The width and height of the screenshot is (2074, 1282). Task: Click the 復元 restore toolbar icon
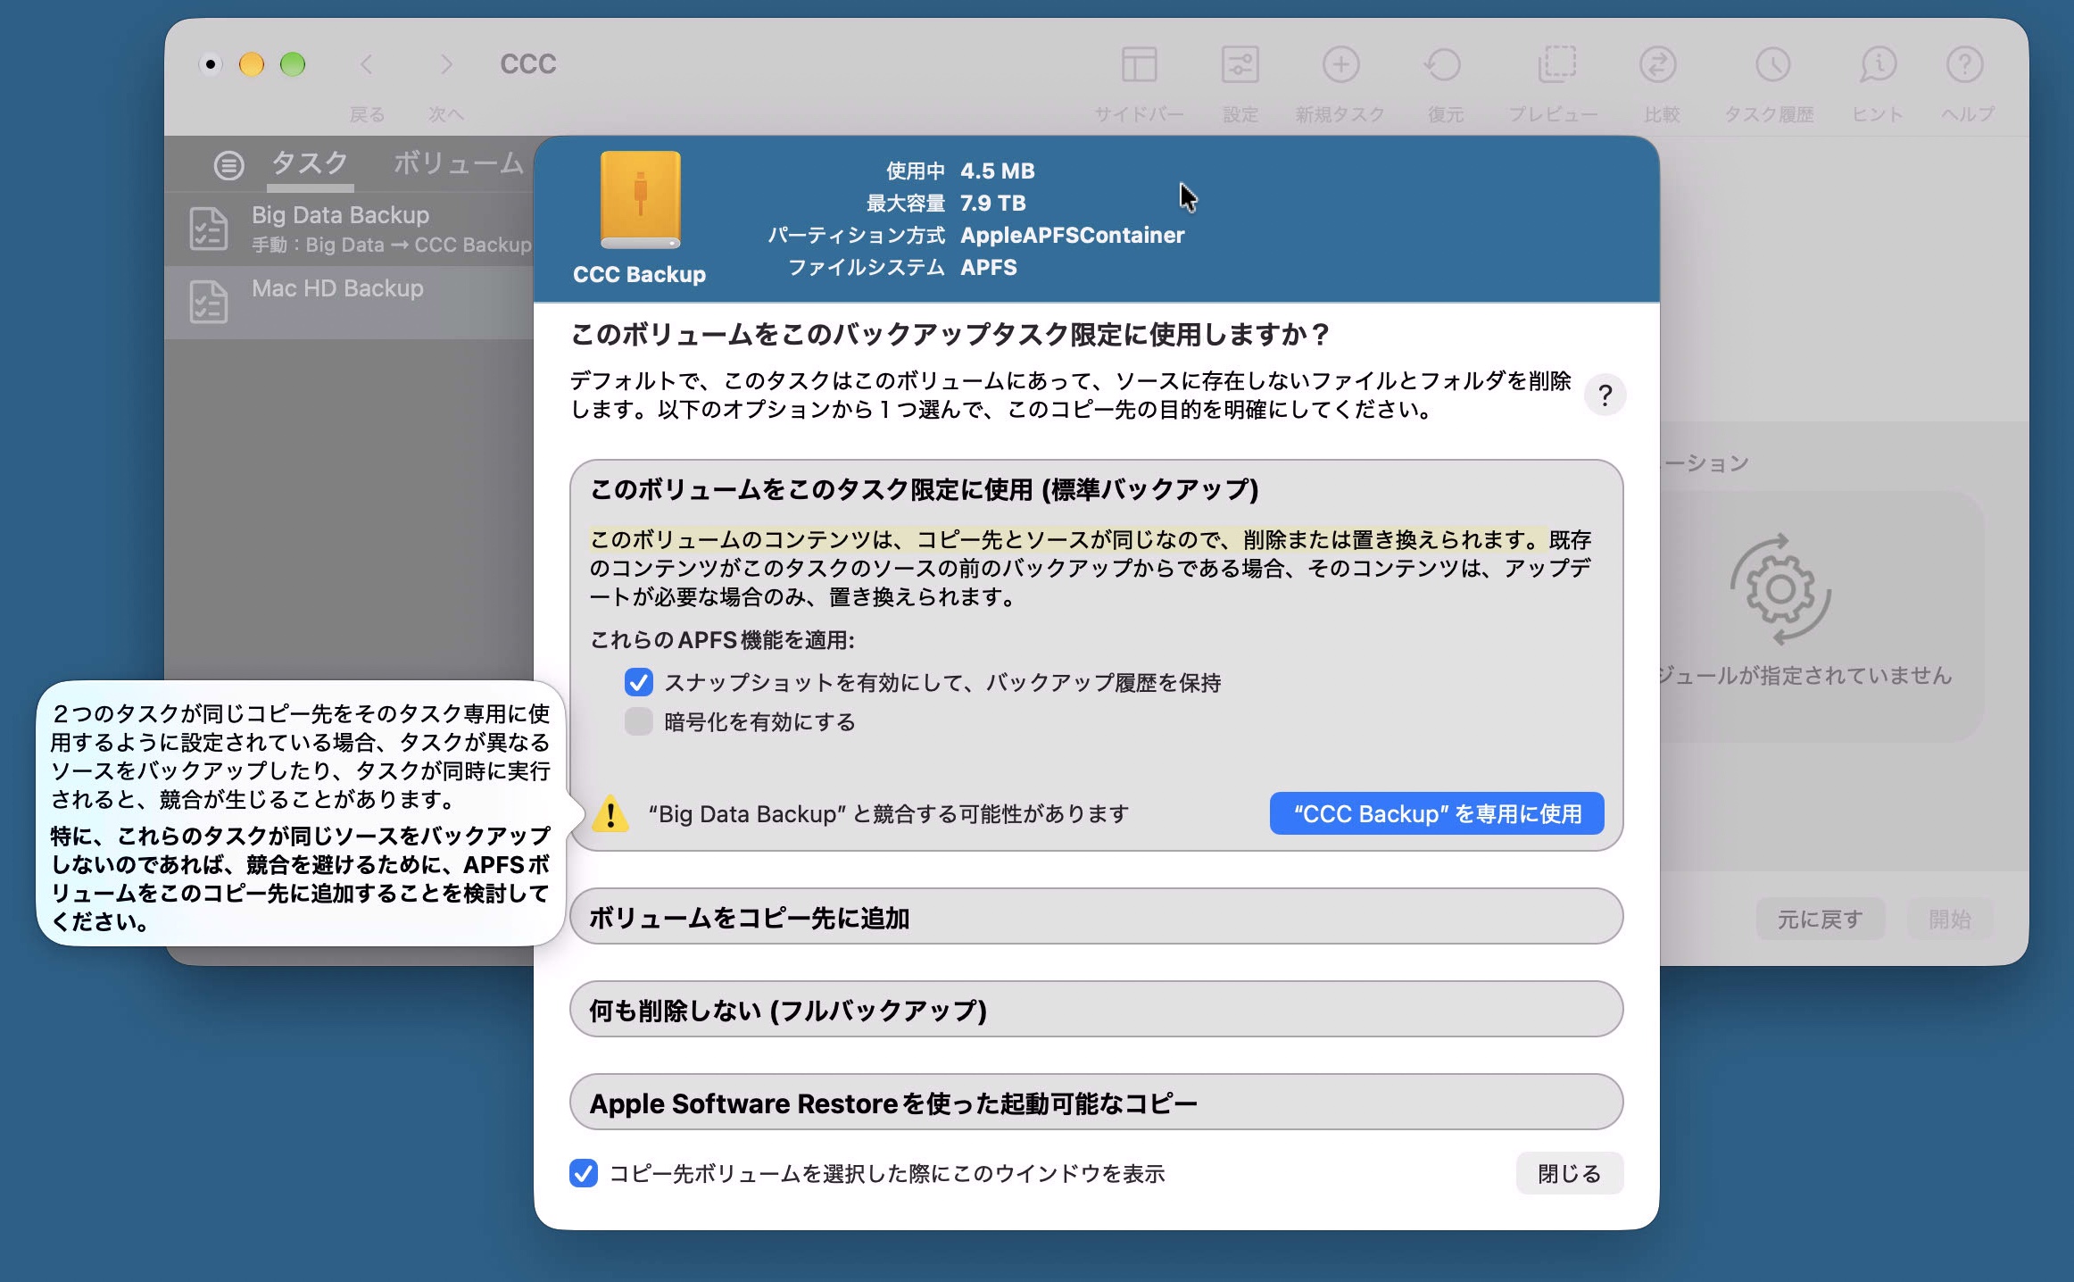click(1443, 65)
